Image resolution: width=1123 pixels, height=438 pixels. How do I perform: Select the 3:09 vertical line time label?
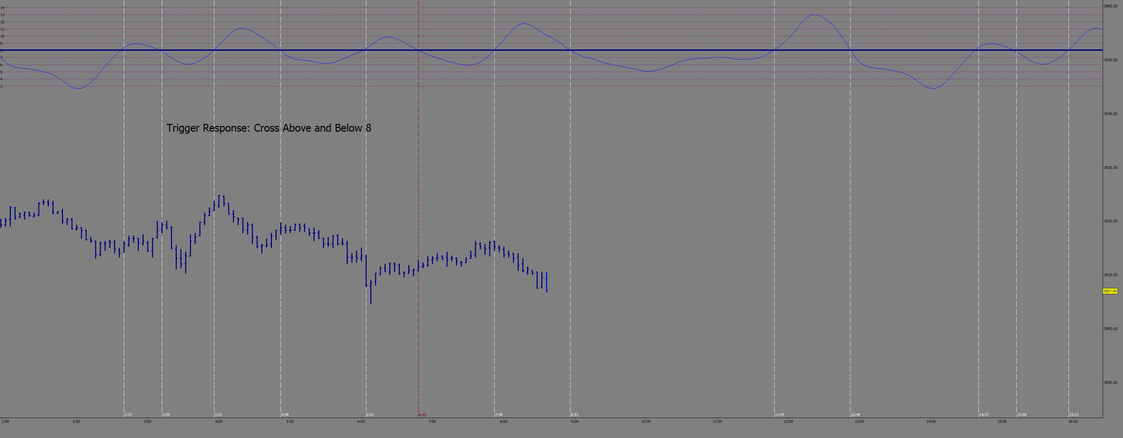166,415
